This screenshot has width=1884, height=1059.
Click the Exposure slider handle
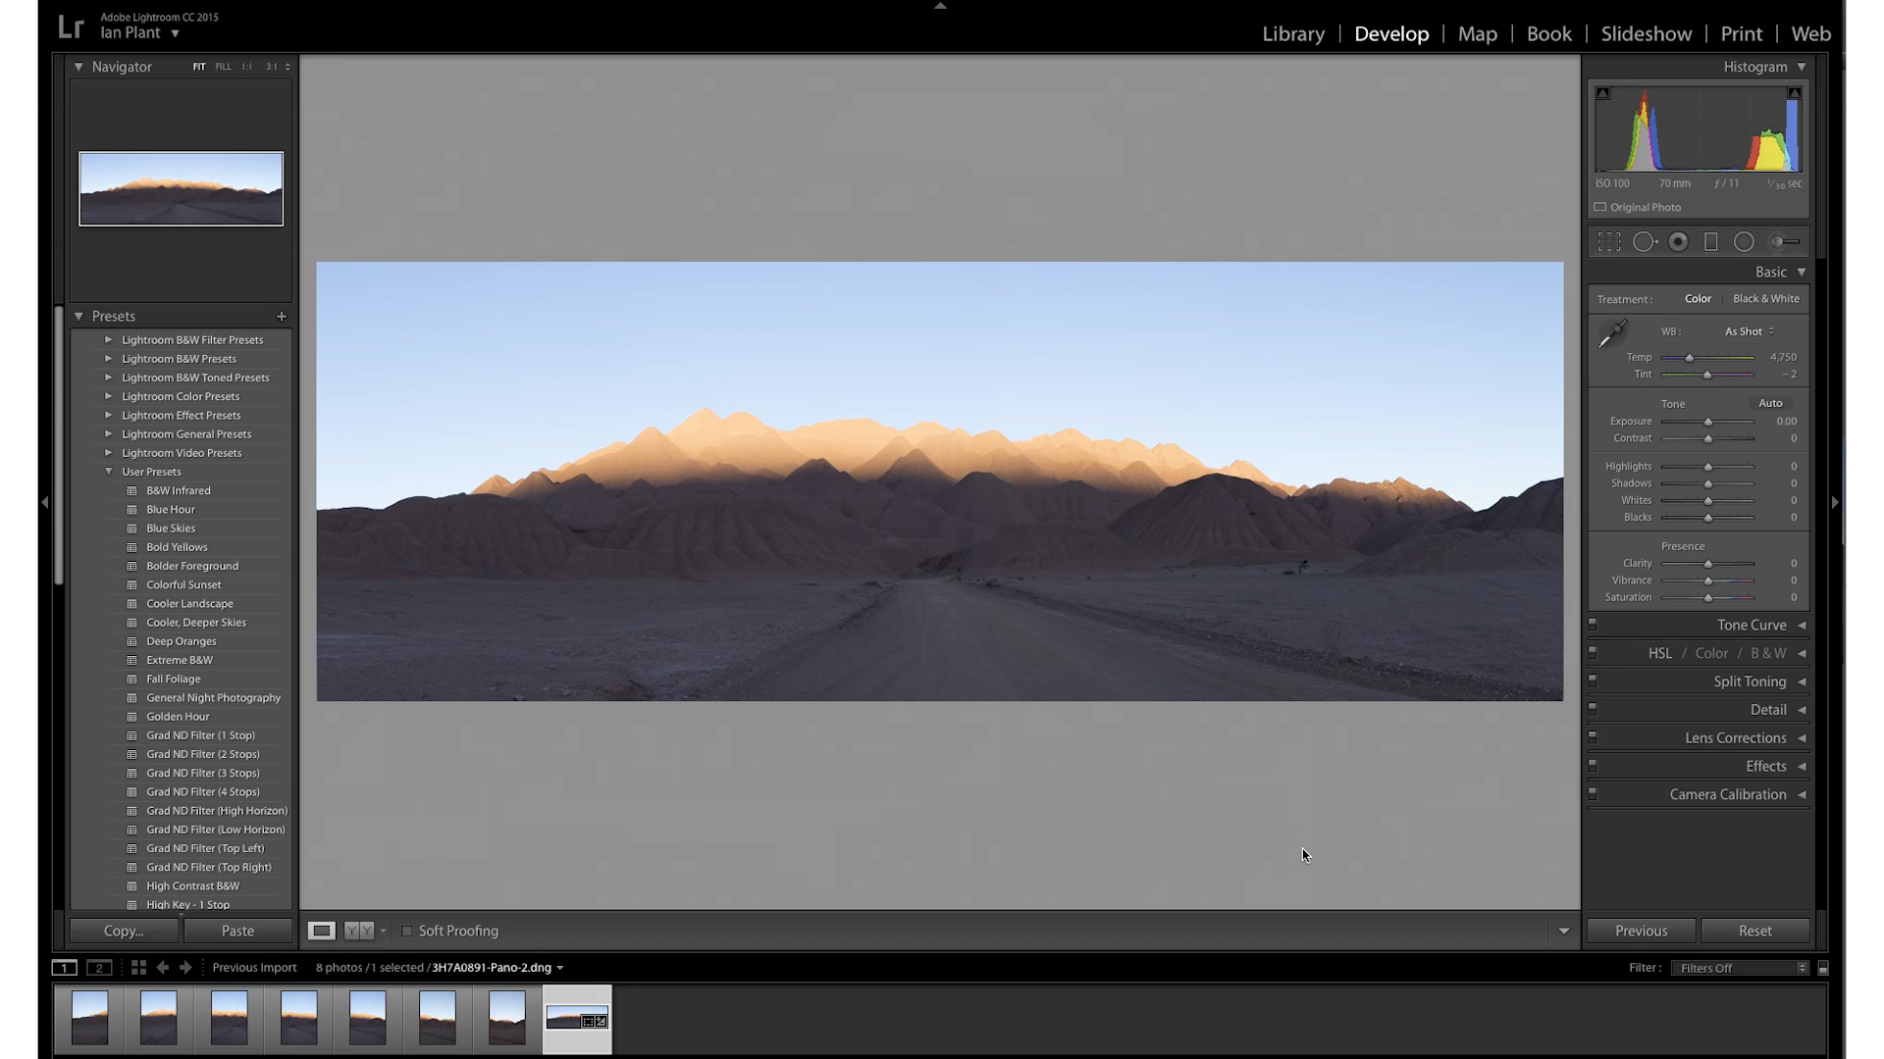(1707, 423)
